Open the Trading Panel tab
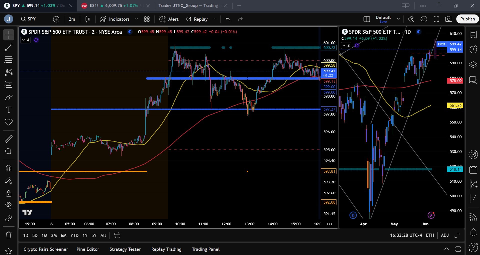The image size is (480, 255). [x=205, y=249]
